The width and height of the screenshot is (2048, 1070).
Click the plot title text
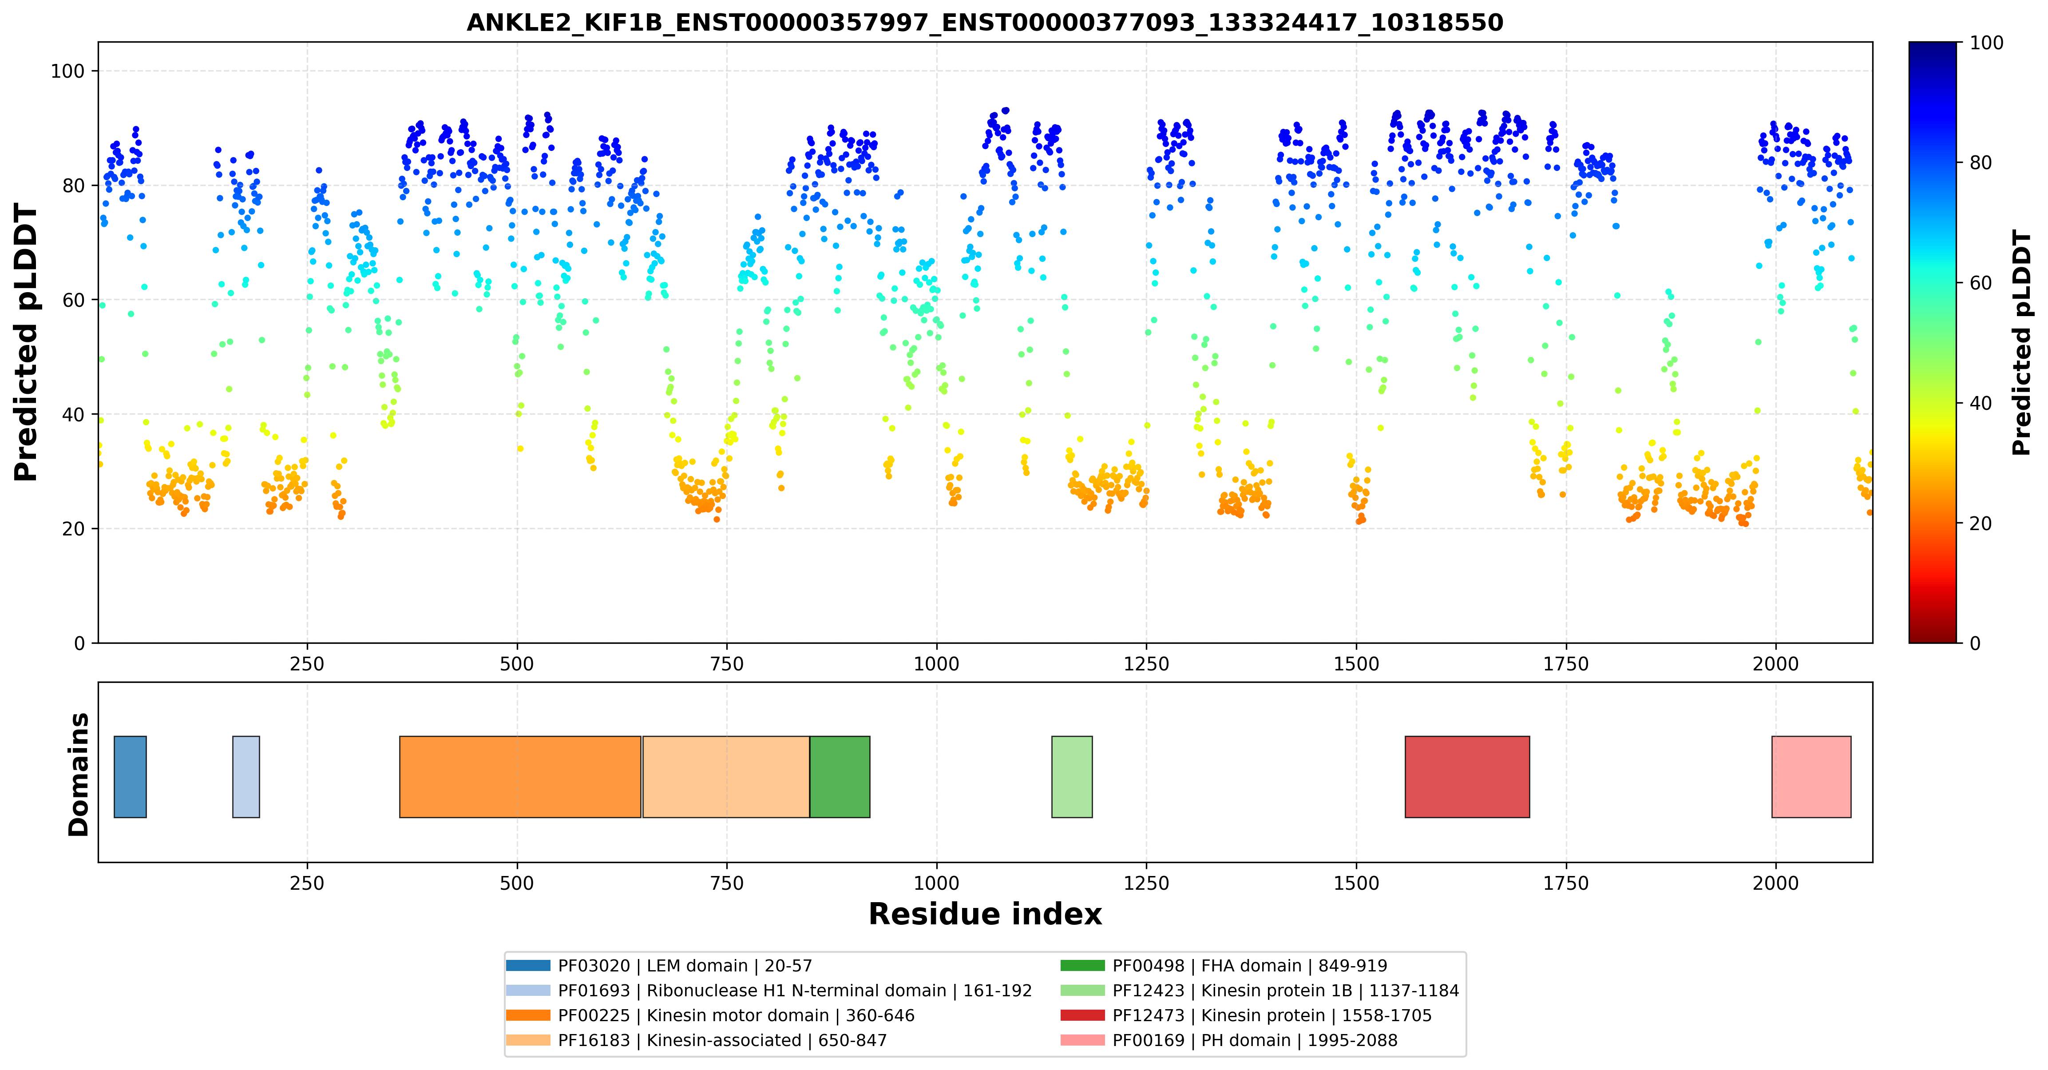coord(985,22)
